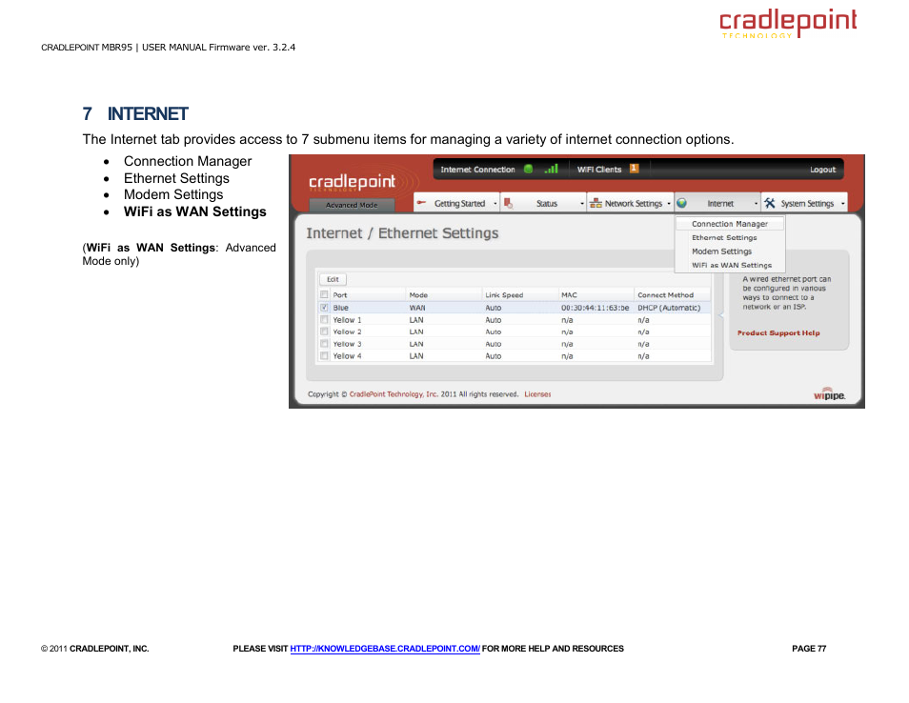Open the Internet tab

click(717, 203)
